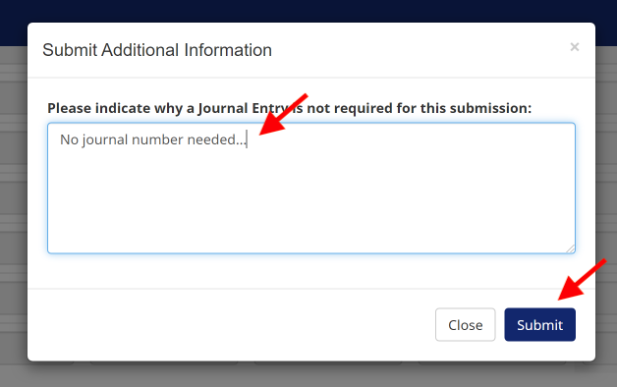Viewport: 617px width, 387px height.
Task: Click the blank header area beside the title
Action: click(x=418, y=50)
